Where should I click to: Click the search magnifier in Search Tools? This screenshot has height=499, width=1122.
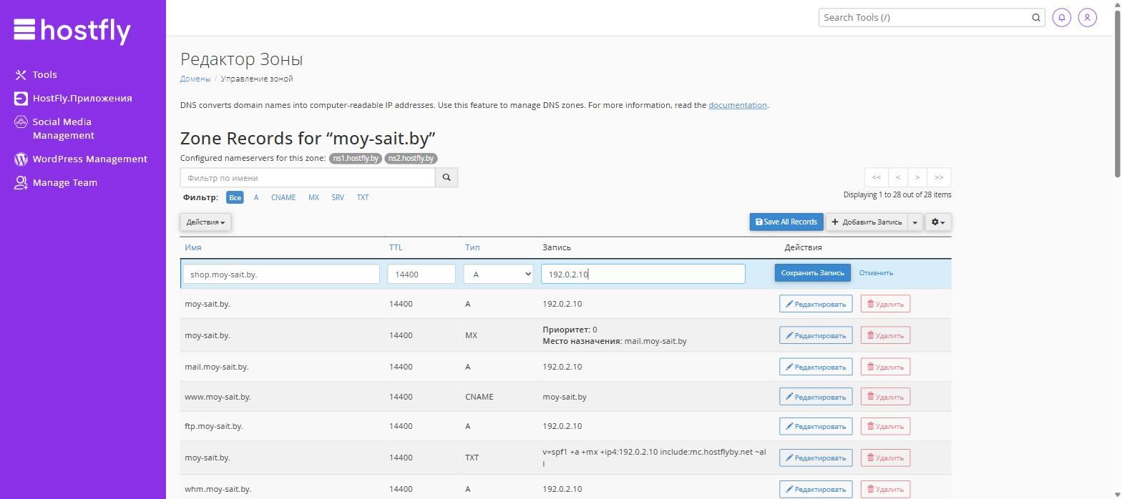pos(1035,17)
